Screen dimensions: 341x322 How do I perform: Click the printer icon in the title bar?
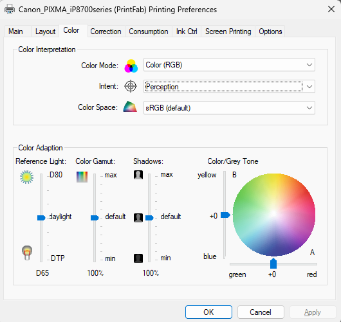10,10
